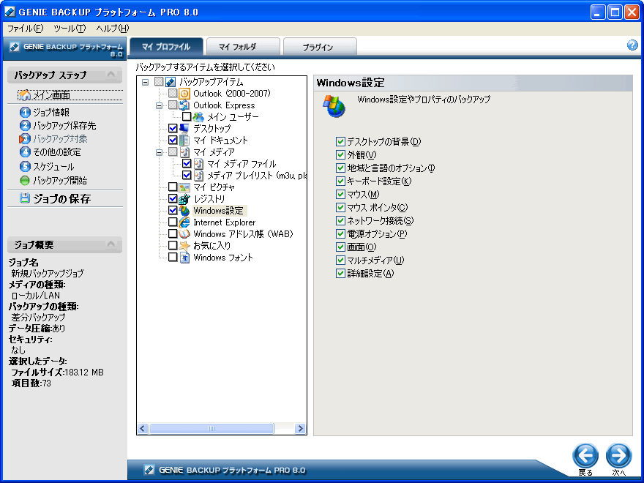Toggle 地域と言語のオプション checkbox
Image resolution: width=644 pixels, height=483 pixels.
click(340, 168)
